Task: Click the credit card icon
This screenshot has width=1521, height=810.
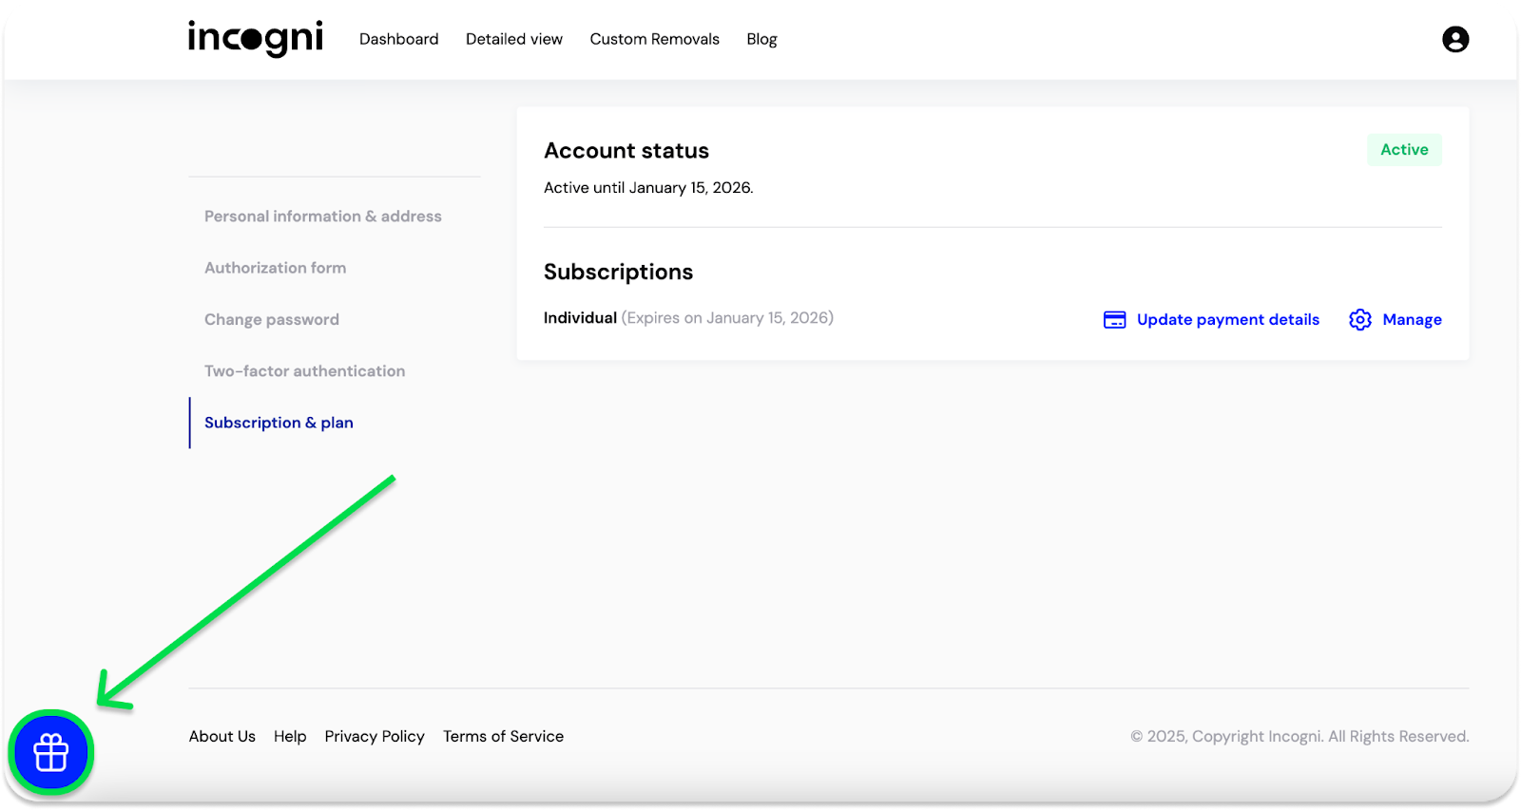Action: tap(1114, 320)
